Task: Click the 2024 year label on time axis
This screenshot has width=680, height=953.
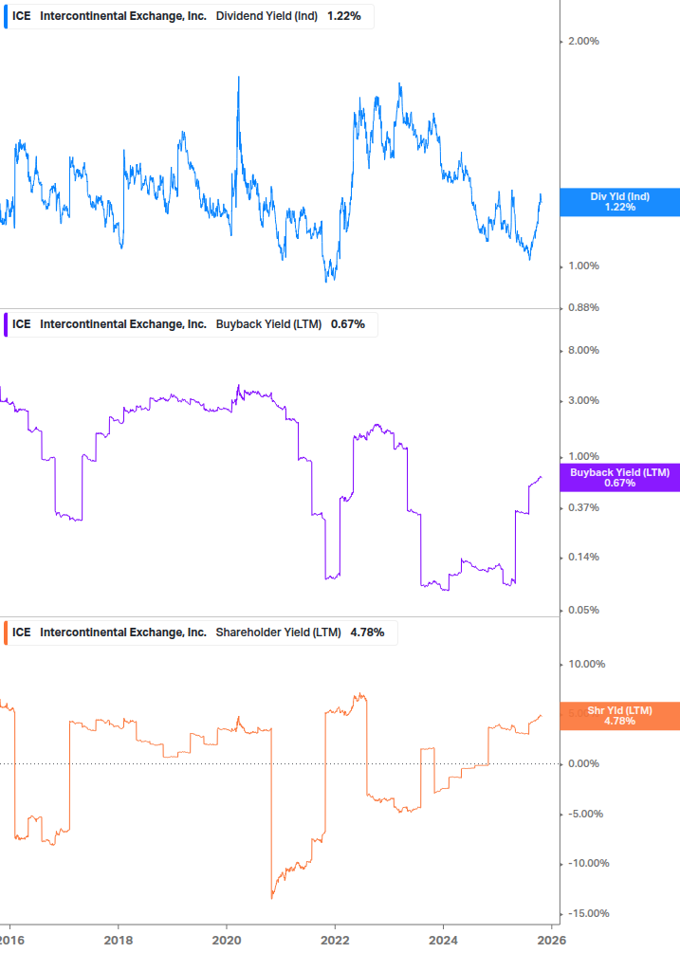Action: [443, 939]
